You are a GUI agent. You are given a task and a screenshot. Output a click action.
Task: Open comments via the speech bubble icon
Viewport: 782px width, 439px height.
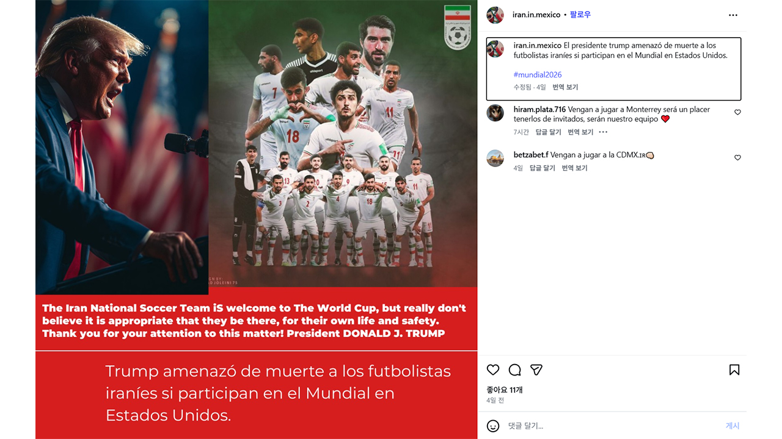coord(515,370)
